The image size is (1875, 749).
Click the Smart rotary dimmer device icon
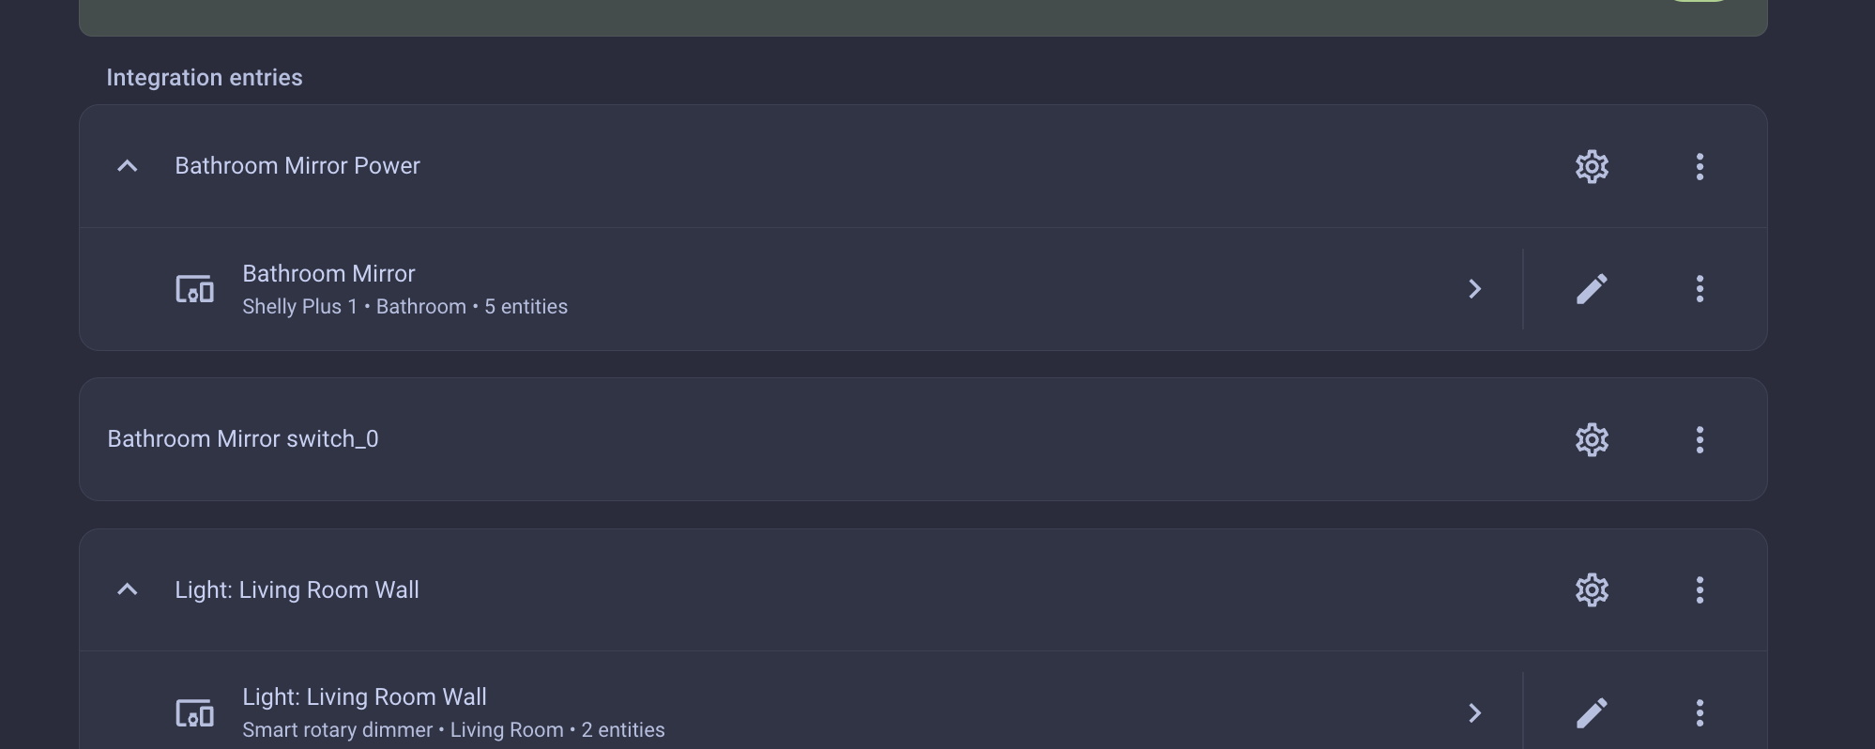[x=195, y=713]
